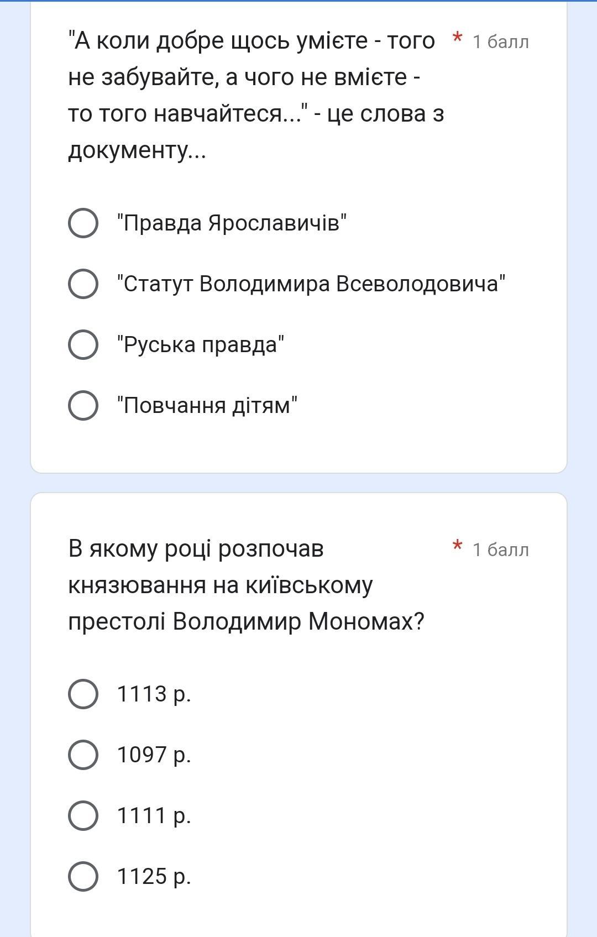597x937 pixels.
Task: Click the "Повчання дітям" answer text
Action: (x=207, y=406)
